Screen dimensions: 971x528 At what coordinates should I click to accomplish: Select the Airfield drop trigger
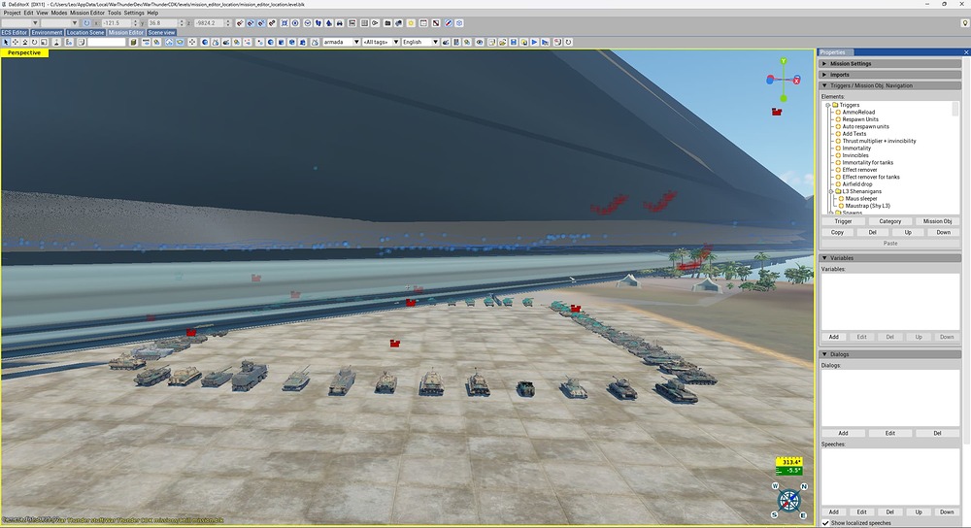[x=857, y=183]
